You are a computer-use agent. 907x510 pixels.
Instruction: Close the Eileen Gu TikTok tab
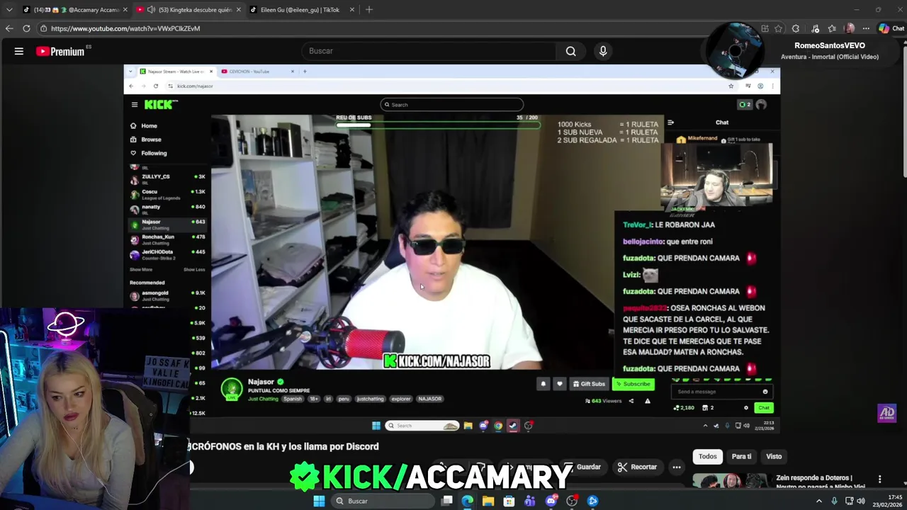pos(351,10)
